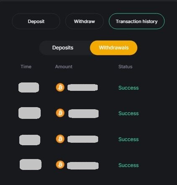Screen dimensions: 177x185
Task: Click the first row Success status
Action: (128, 88)
